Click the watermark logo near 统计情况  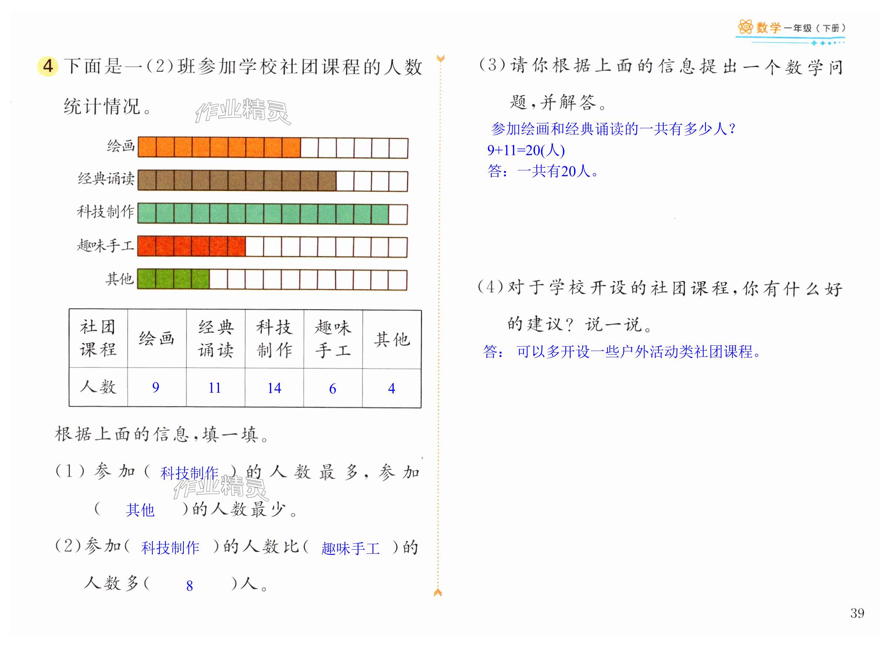point(243,111)
